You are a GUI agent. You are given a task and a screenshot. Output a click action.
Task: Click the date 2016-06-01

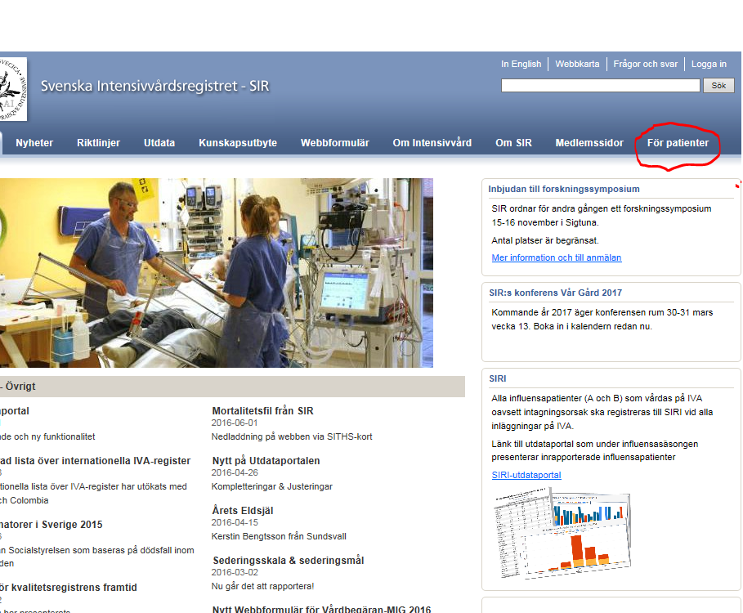click(x=235, y=423)
